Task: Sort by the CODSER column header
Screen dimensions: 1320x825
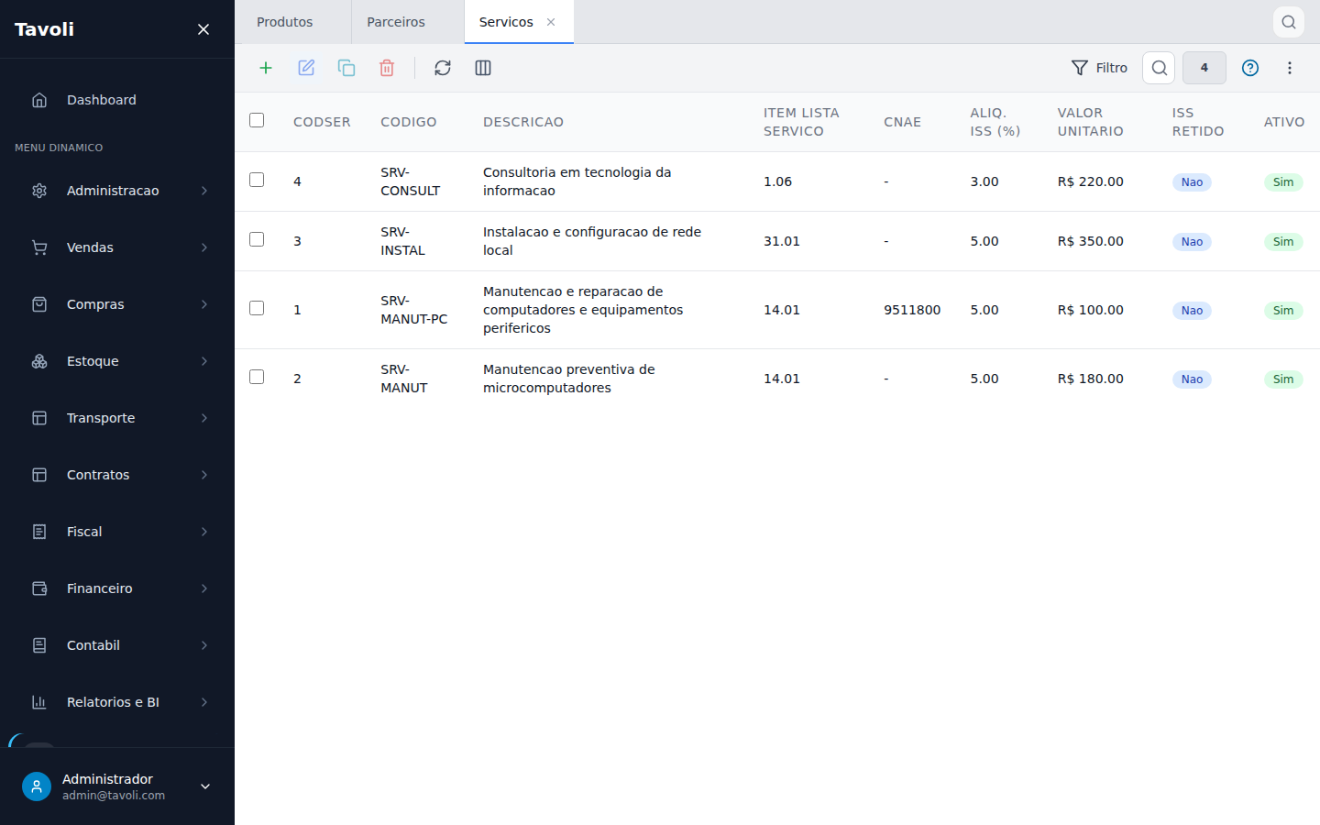Action: pos(322,122)
